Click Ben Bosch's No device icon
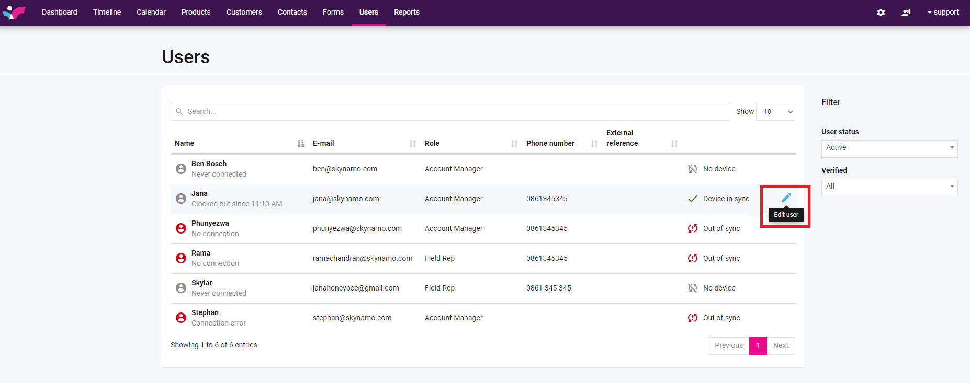The image size is (970, 383). (693, 169)
